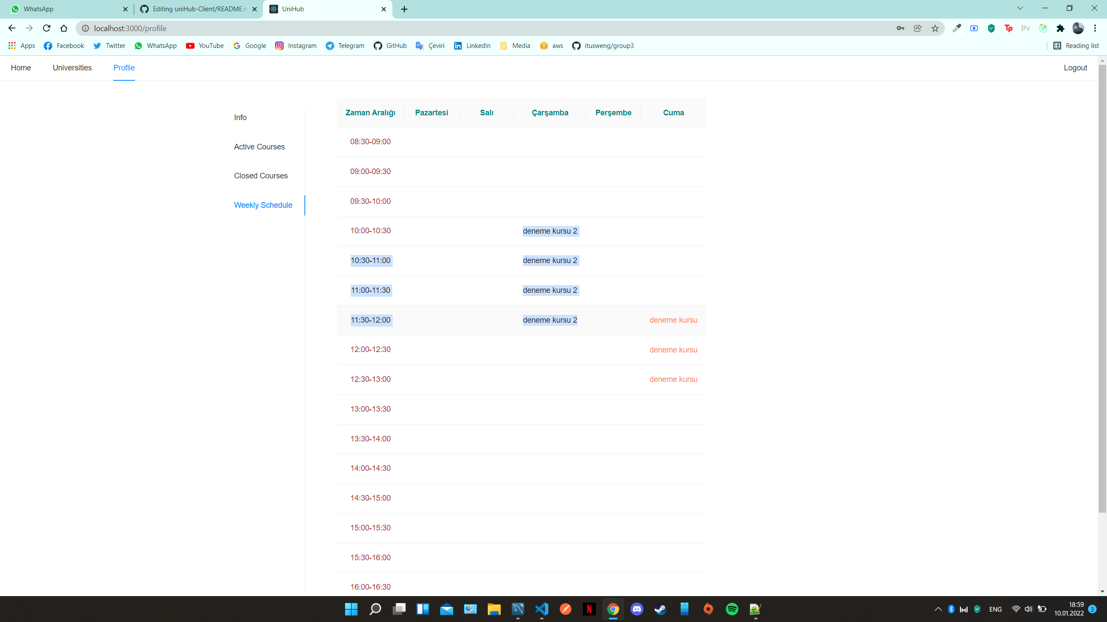Image resolution: width=1107 pixels, height=622 pixels.
Task: Launch Spotify from the taskbar
Action: (x=733, y=609)
